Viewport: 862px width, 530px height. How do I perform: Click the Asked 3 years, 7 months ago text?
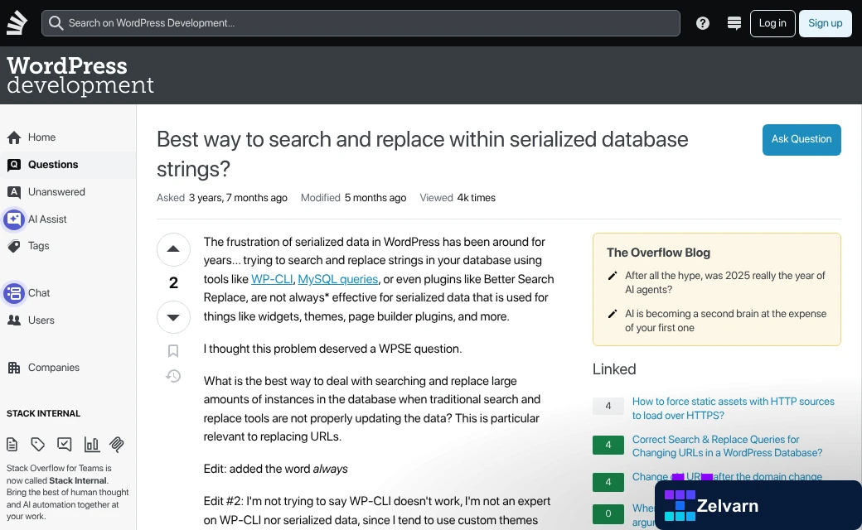click(x=222, y=198)
